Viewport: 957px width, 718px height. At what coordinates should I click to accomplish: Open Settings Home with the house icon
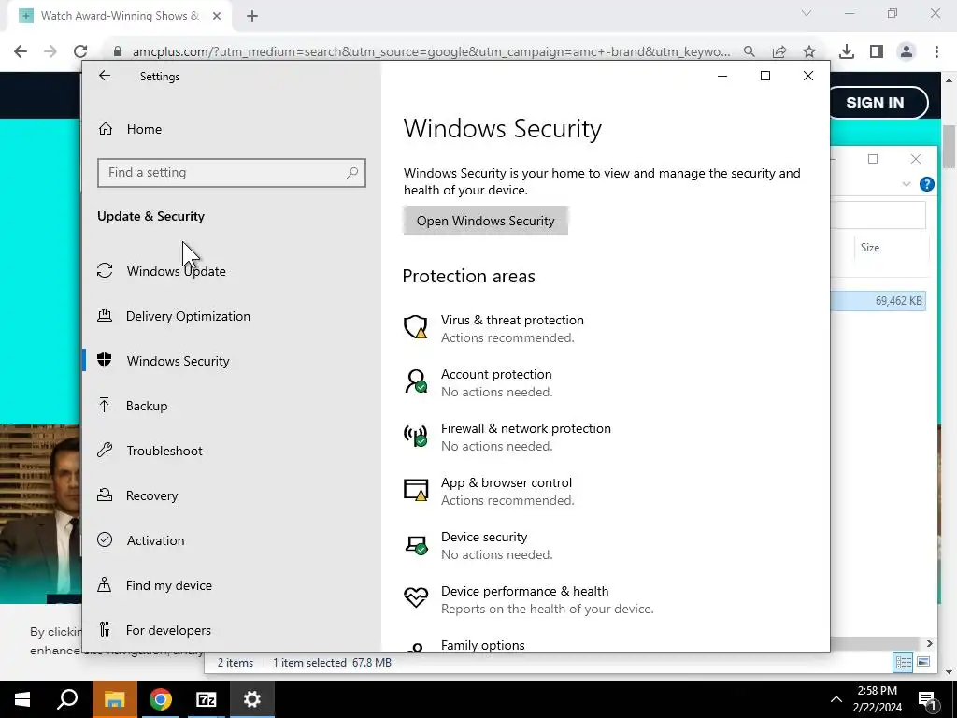pyautogui.click(x=106, y=129)
